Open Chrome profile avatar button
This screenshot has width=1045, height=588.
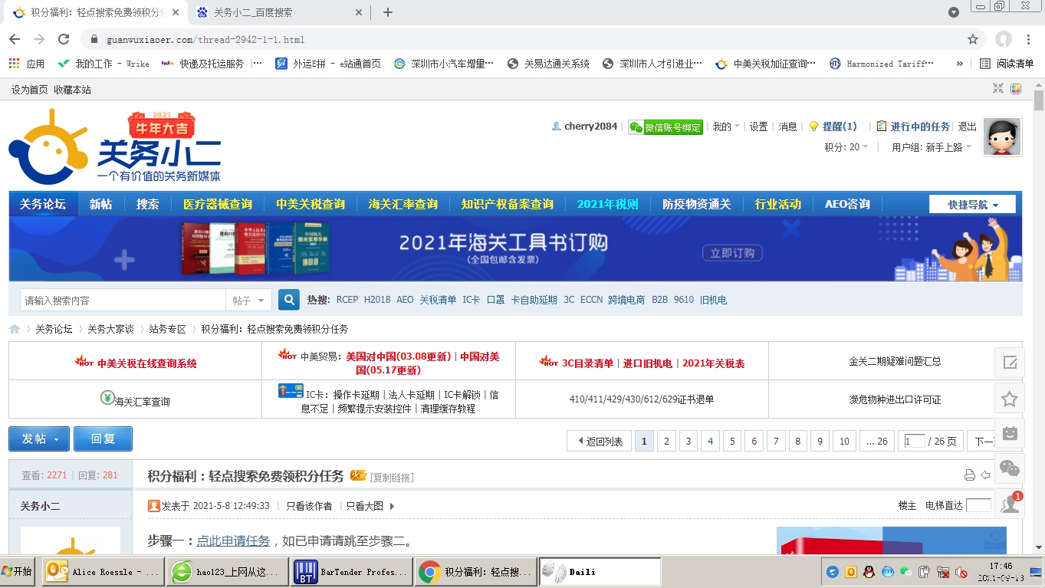point(1003,39)
